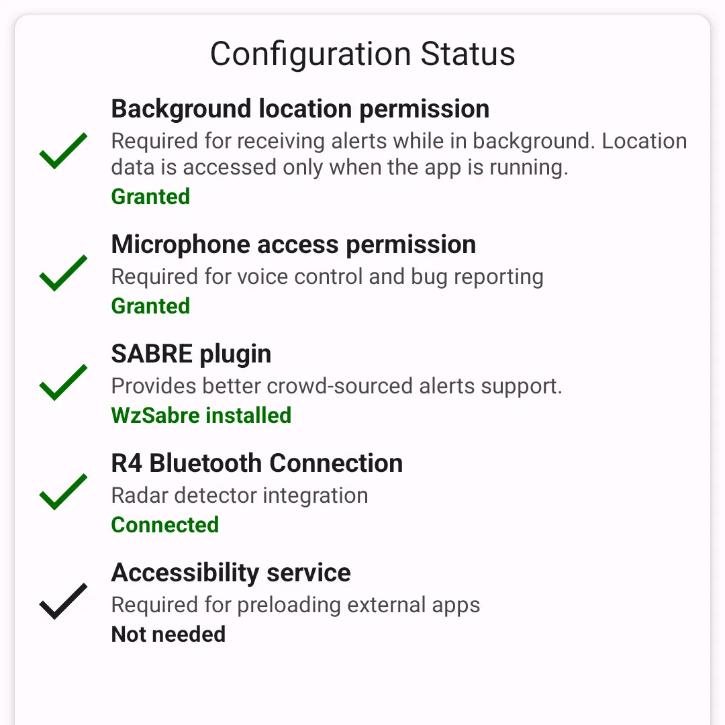Viewport: 725px width, 725px height.
Task: Tap the crowd-sourced alerts support description
Action: (x=336, y=386)
